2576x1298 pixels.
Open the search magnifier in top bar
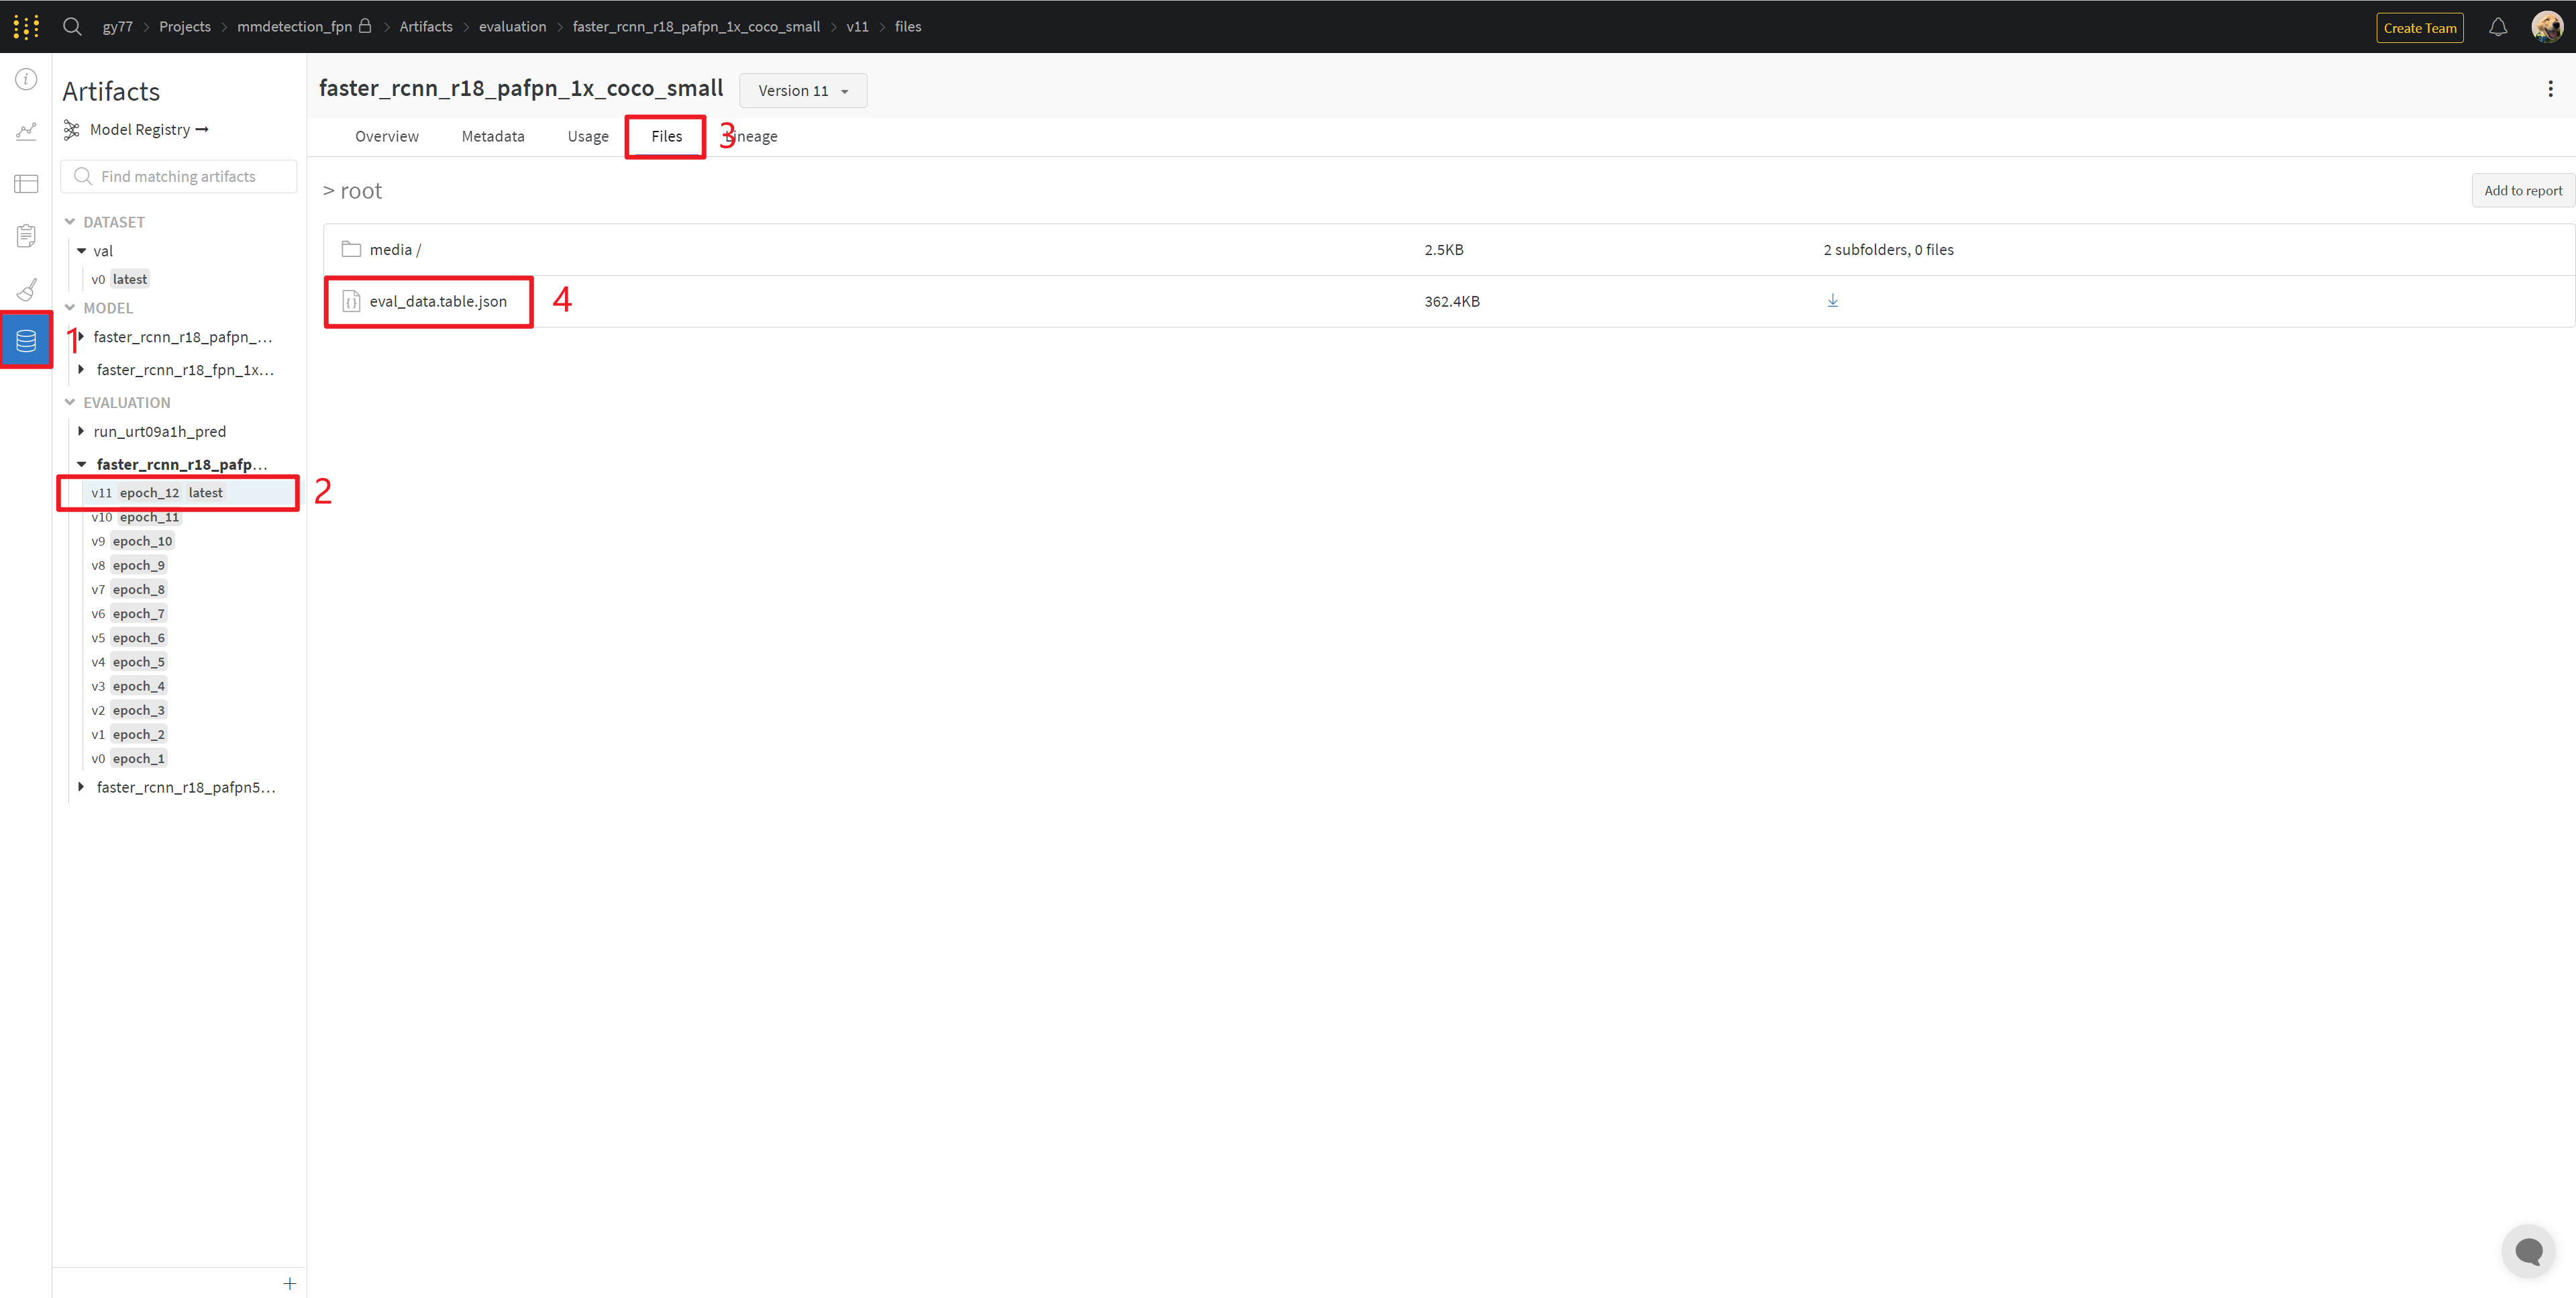point(72,27)
